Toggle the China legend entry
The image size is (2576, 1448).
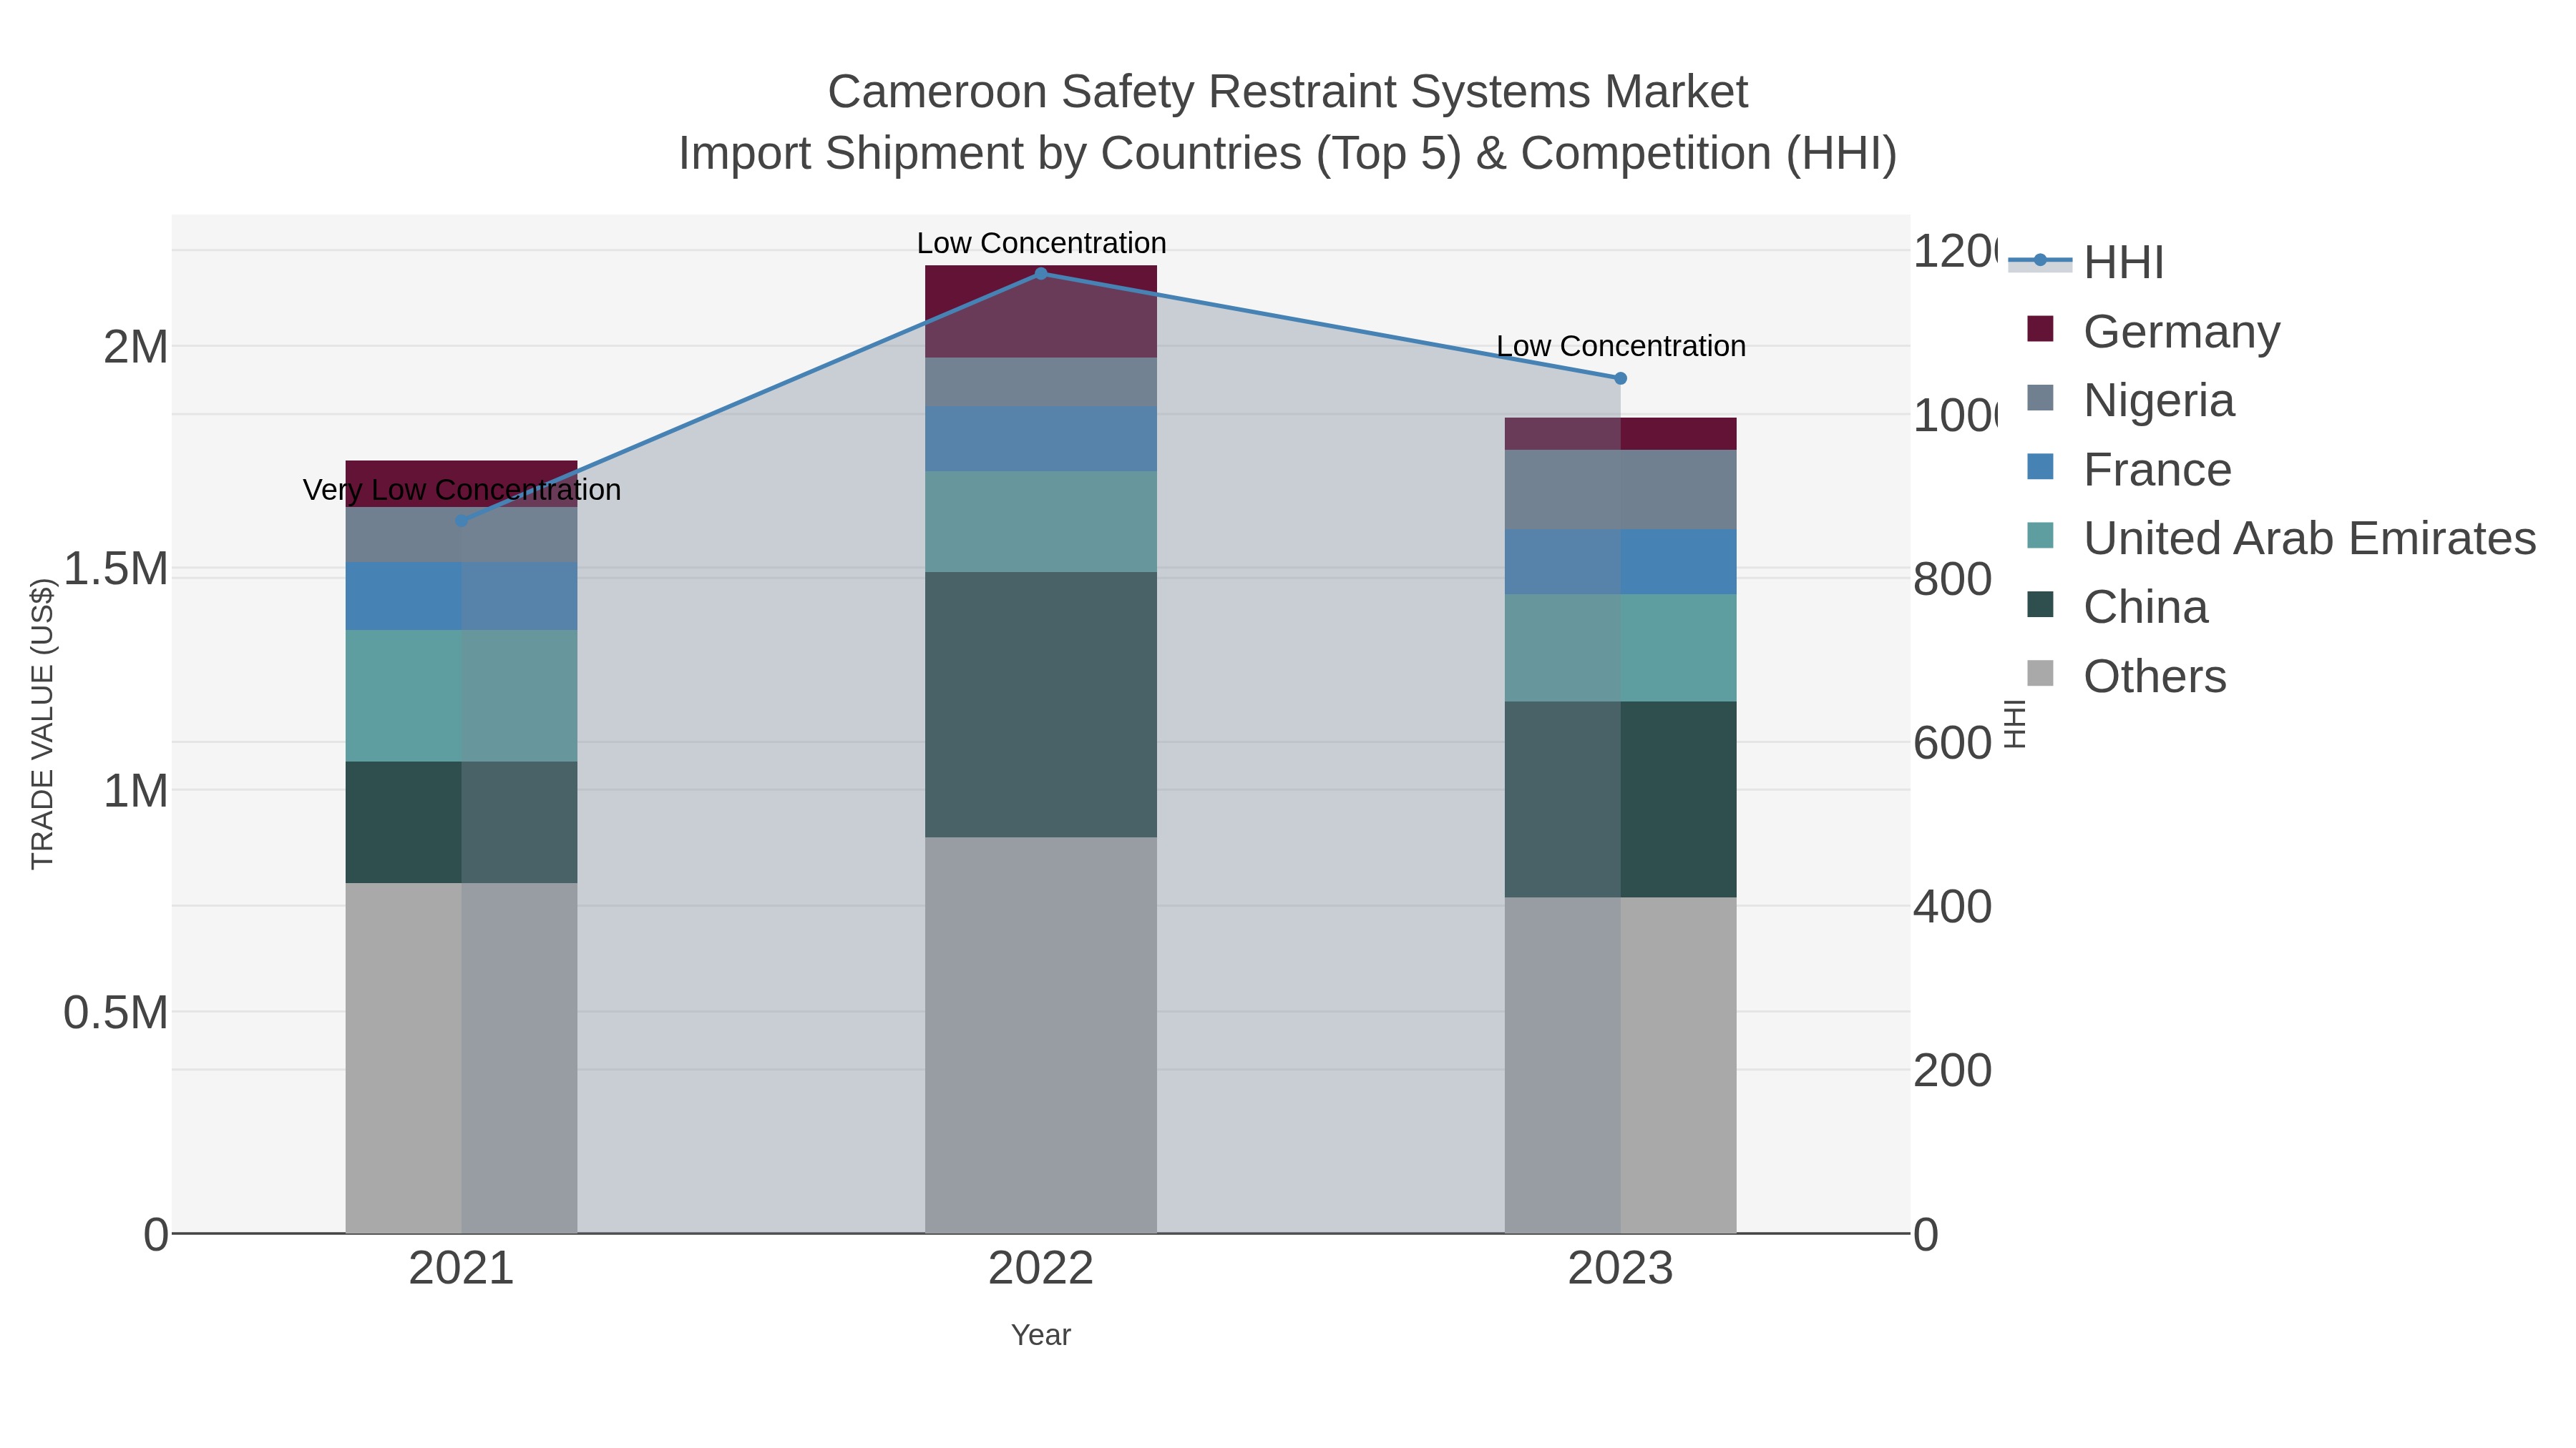point(2117,606)
